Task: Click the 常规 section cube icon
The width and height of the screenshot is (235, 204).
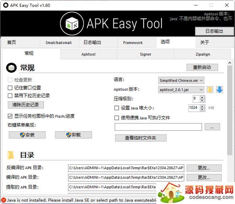Action: coord(11,68)
